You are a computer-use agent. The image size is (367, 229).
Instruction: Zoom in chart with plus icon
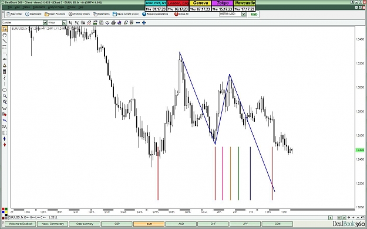144,23
